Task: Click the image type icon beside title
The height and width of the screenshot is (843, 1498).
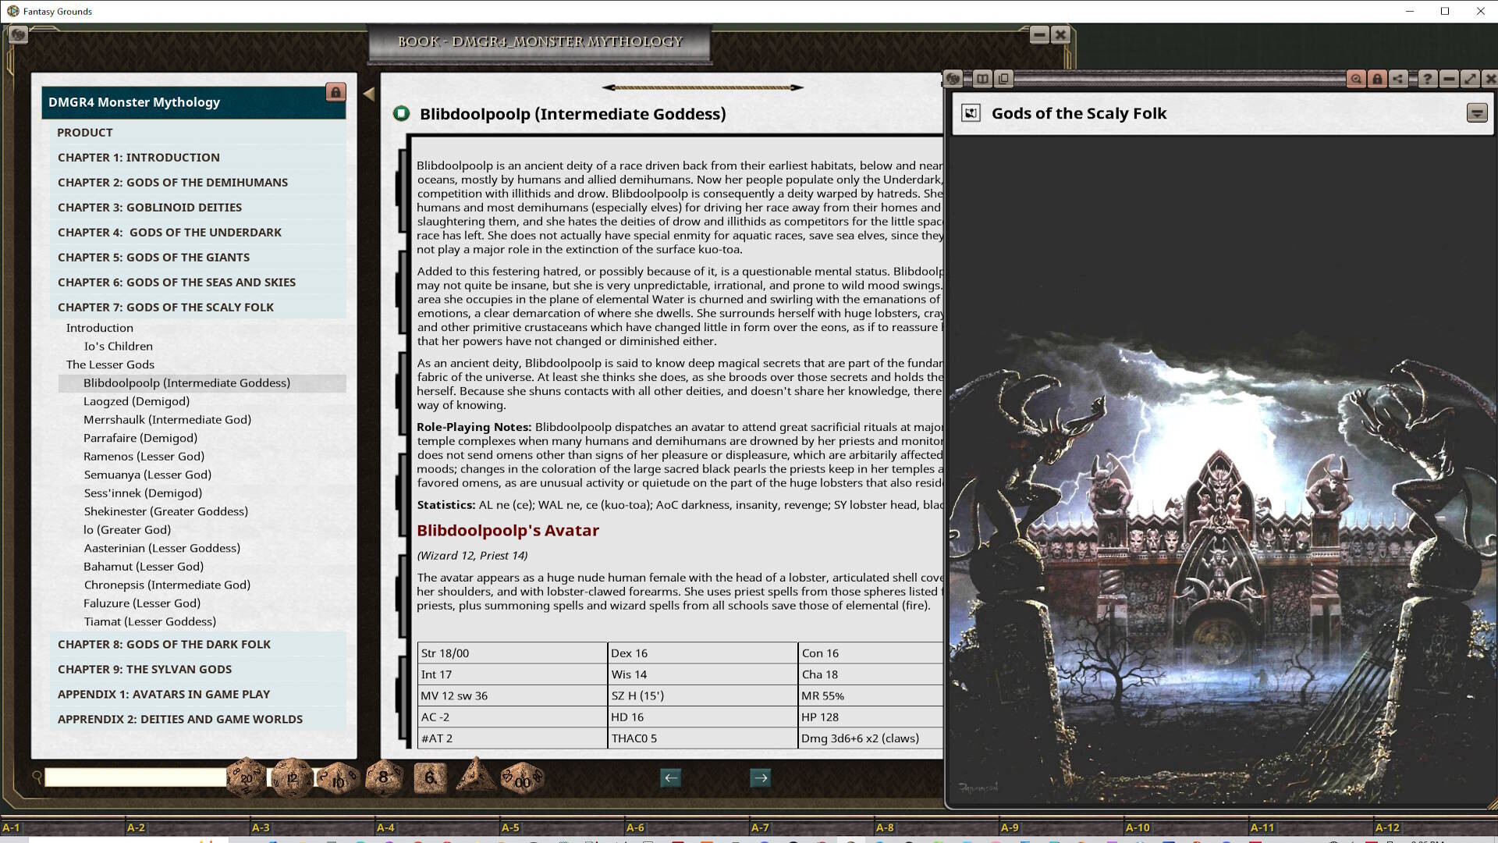Action: coord(971,113)
